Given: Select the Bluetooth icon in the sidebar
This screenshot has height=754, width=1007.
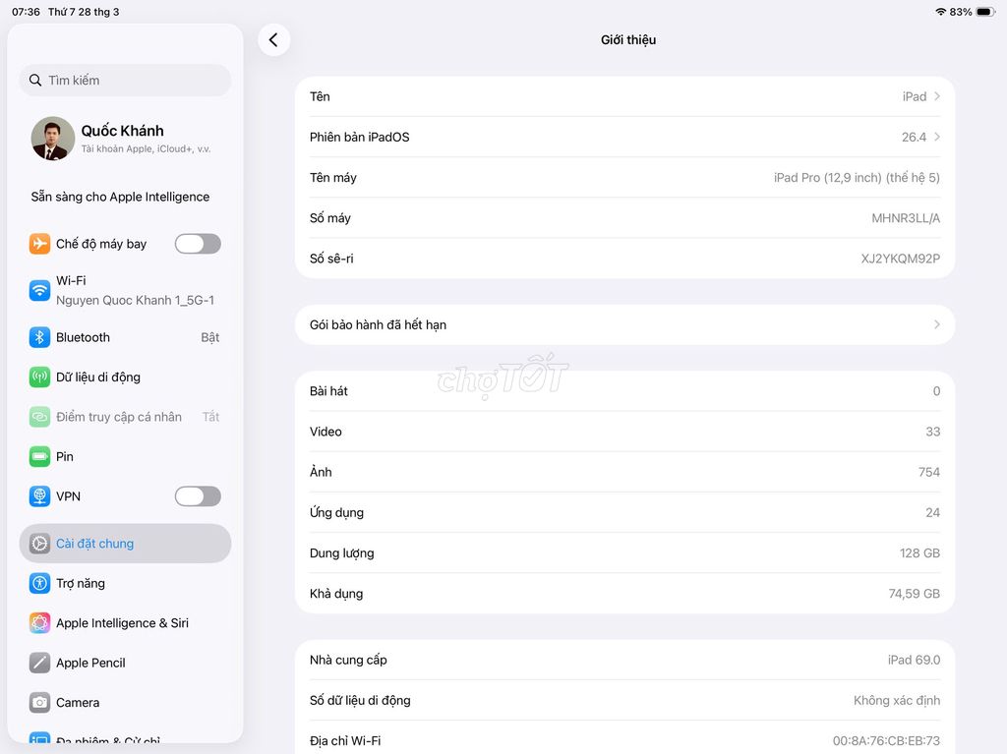Looking at the screenshot, I should (39, 337).
